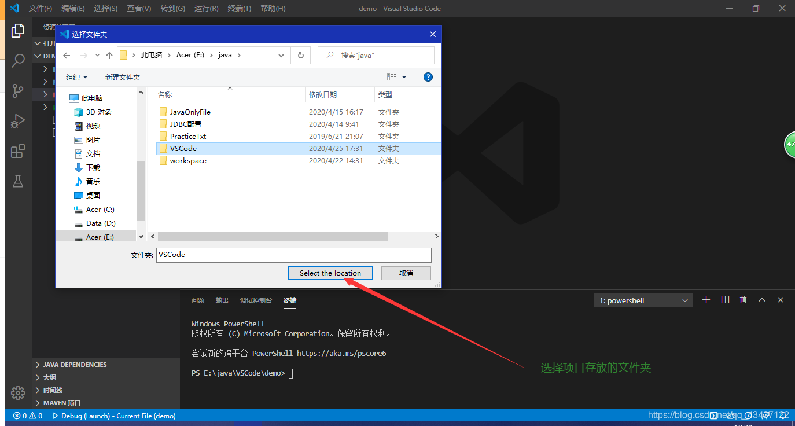Open the 组织 dropdown menu
The width and height of the screenshot is (795, 426).
pyautogui.click(x=77, y=77)
